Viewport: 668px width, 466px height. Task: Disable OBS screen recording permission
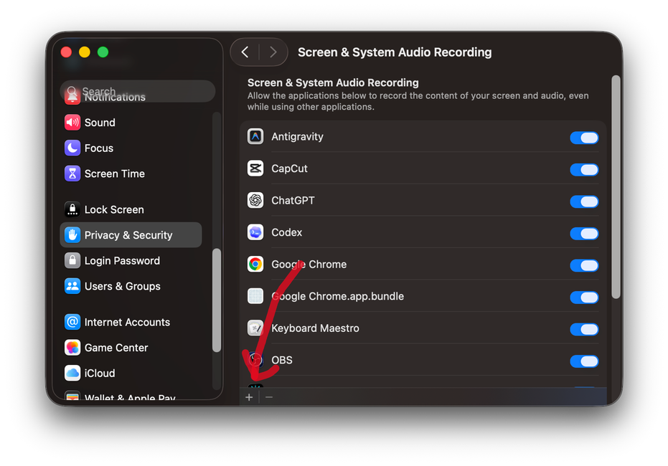[x=584, y=360]
